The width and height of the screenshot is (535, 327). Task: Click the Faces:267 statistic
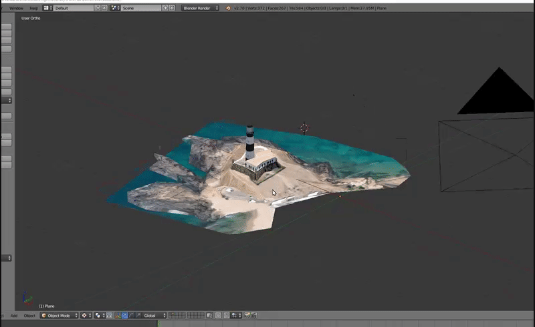pos(277,8)
